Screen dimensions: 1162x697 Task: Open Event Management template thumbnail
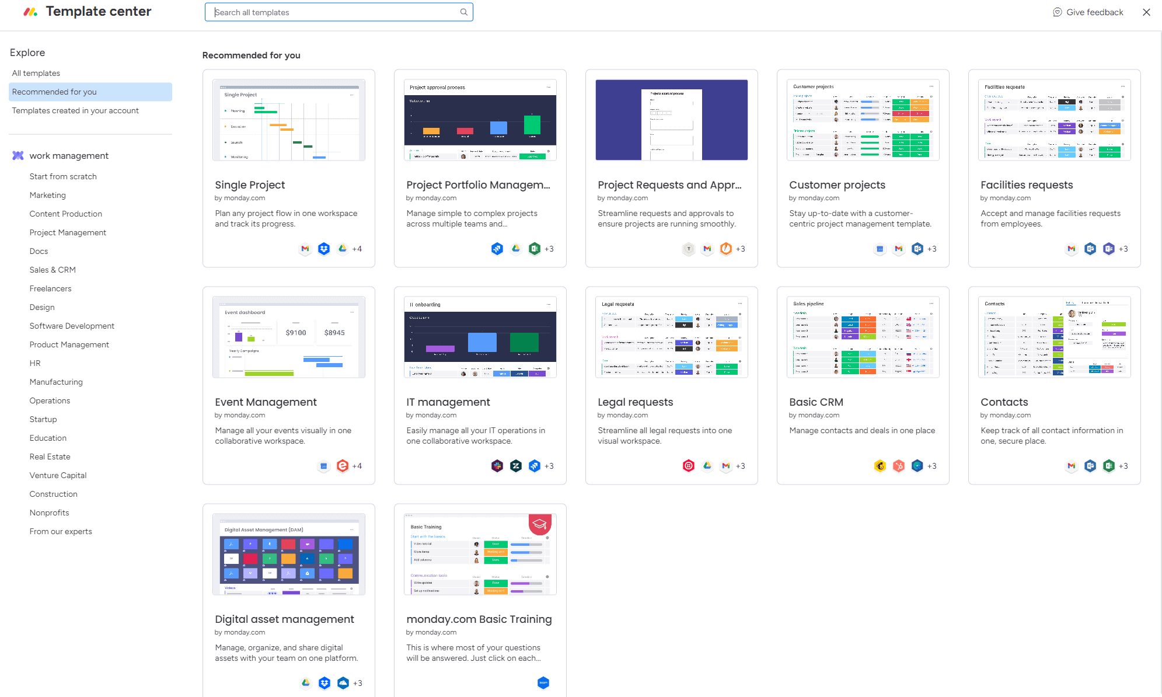(x=289, y=337)
